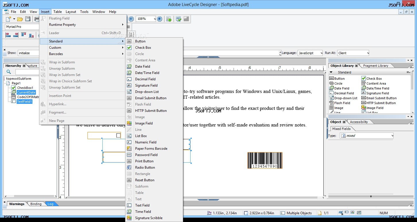Open the Layout menu
The image size is (417, 222).
[71, 12]
